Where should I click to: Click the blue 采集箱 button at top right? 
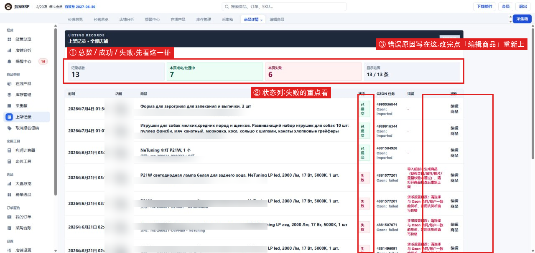pos(522,19)
